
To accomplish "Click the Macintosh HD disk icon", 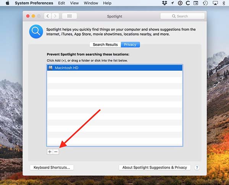I will [50, 68].
